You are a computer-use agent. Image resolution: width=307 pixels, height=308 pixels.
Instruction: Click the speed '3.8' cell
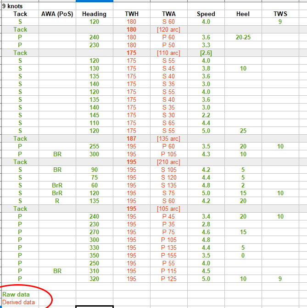click(x=206, y=68)
